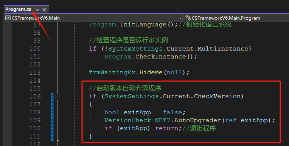Click SystemSettings on line 106
The width and height of the screenshot is (289, 146).
click(131, 96)
